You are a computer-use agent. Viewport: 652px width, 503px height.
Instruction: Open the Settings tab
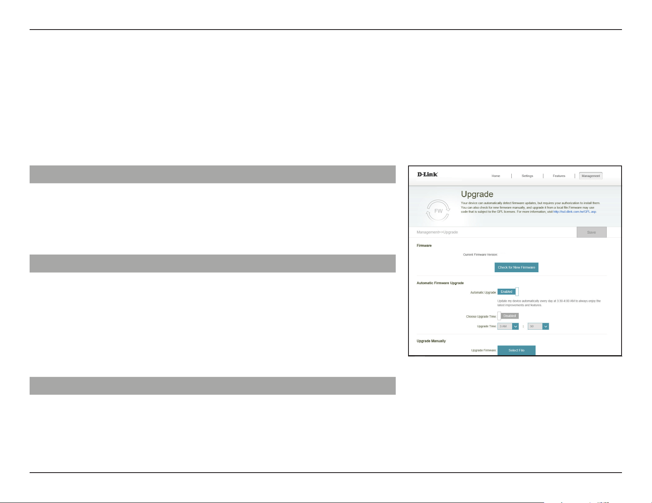click(x=527, y=176)
